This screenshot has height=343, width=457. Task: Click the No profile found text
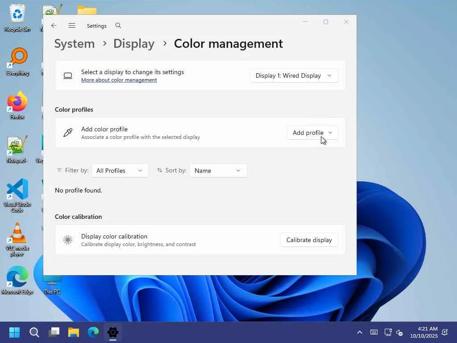point(79,190)
